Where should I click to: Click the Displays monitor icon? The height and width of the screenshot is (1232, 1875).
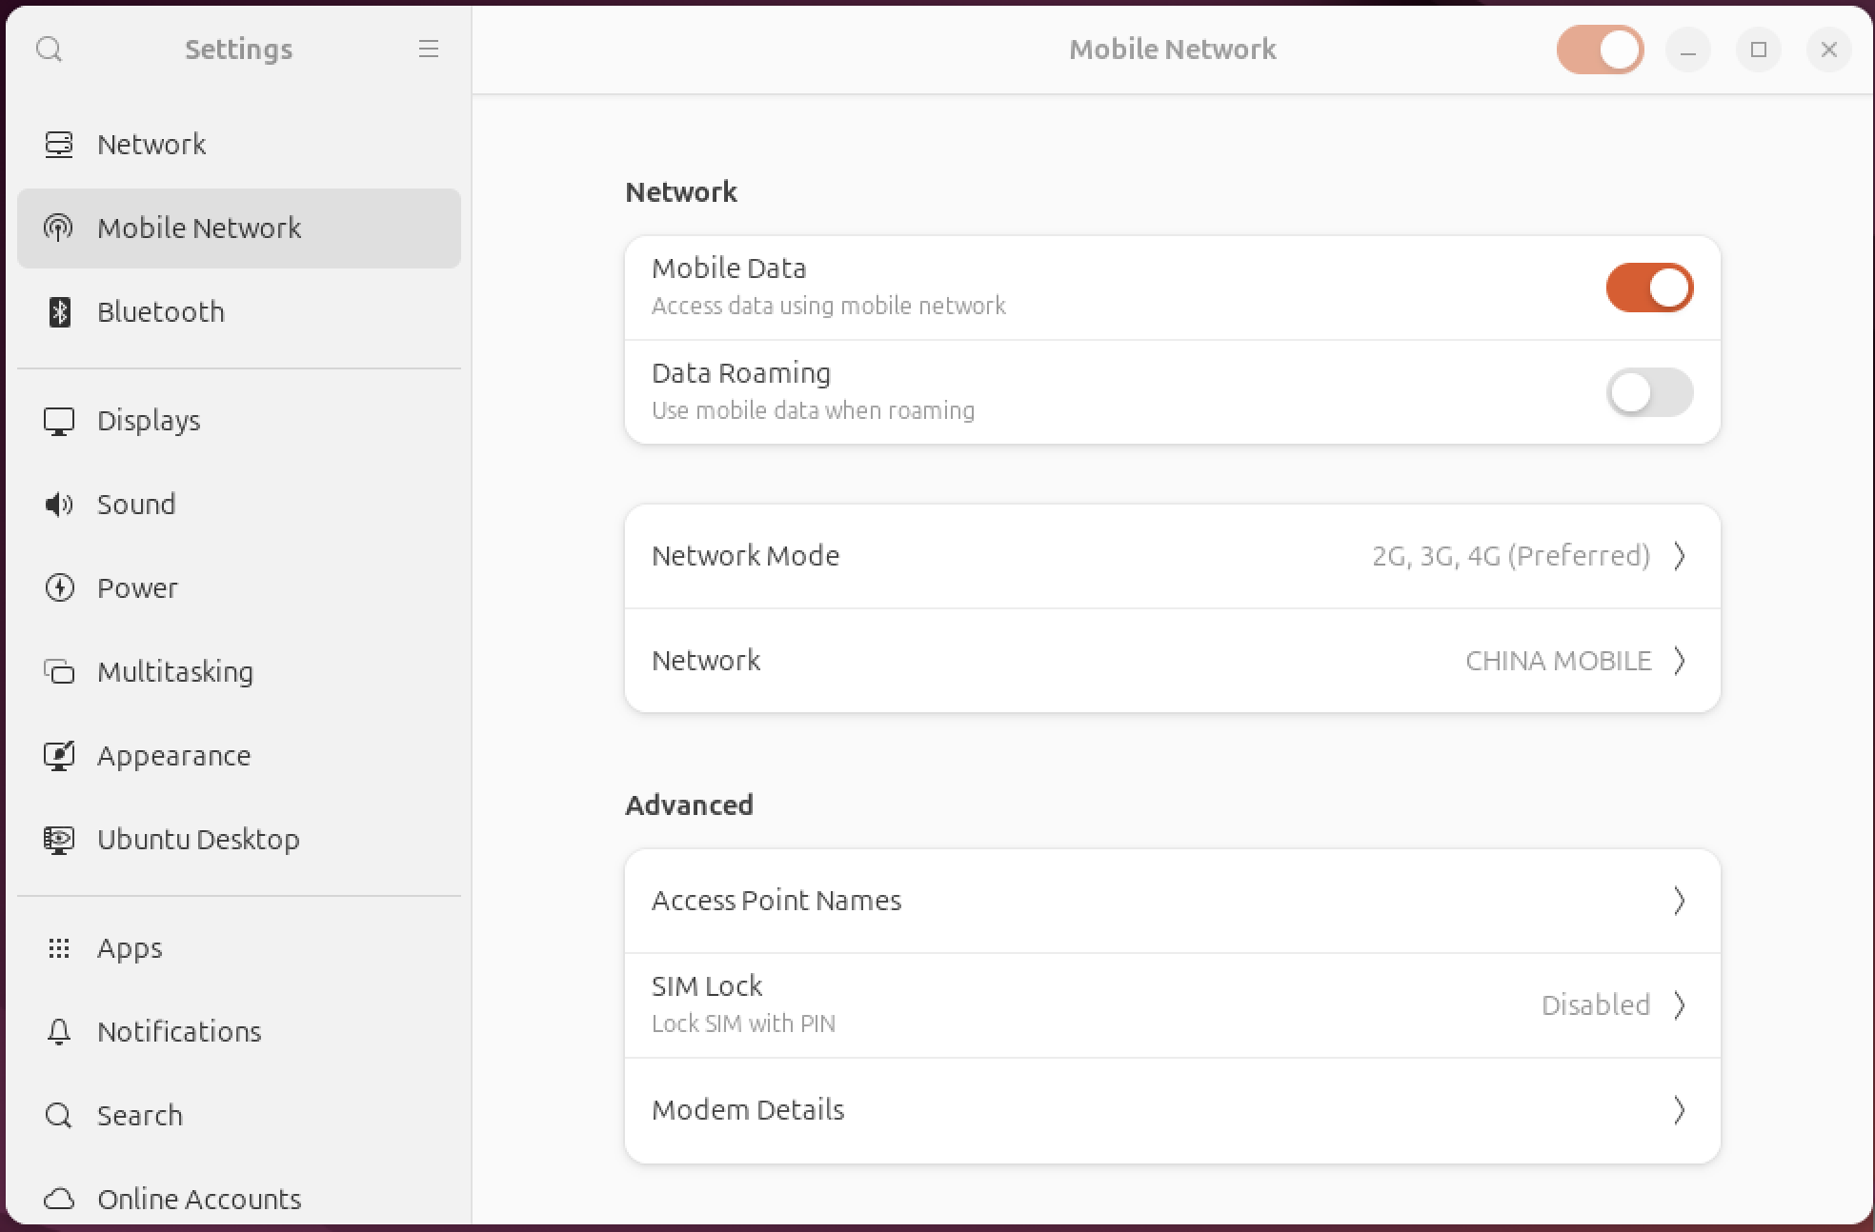pos(59,420)
